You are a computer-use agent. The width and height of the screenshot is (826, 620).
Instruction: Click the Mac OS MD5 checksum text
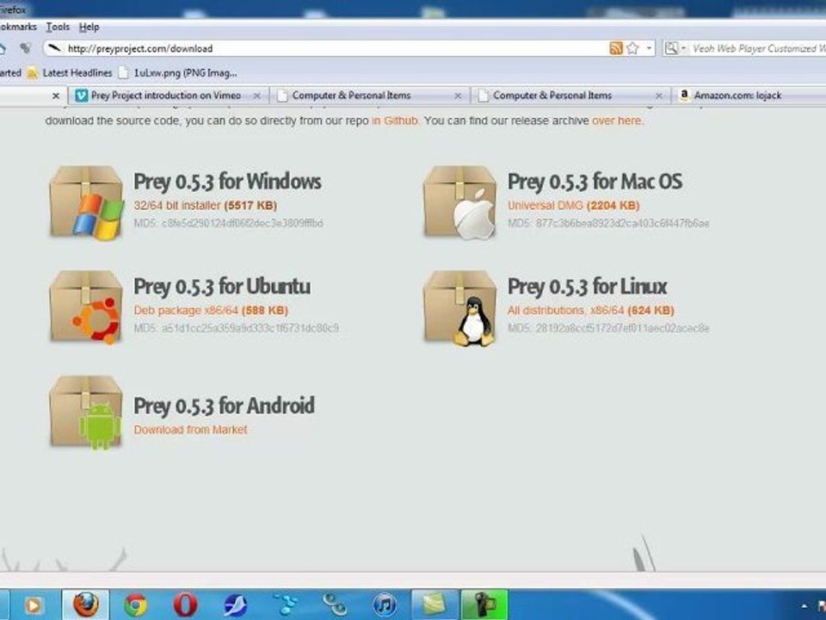point(608,224)
